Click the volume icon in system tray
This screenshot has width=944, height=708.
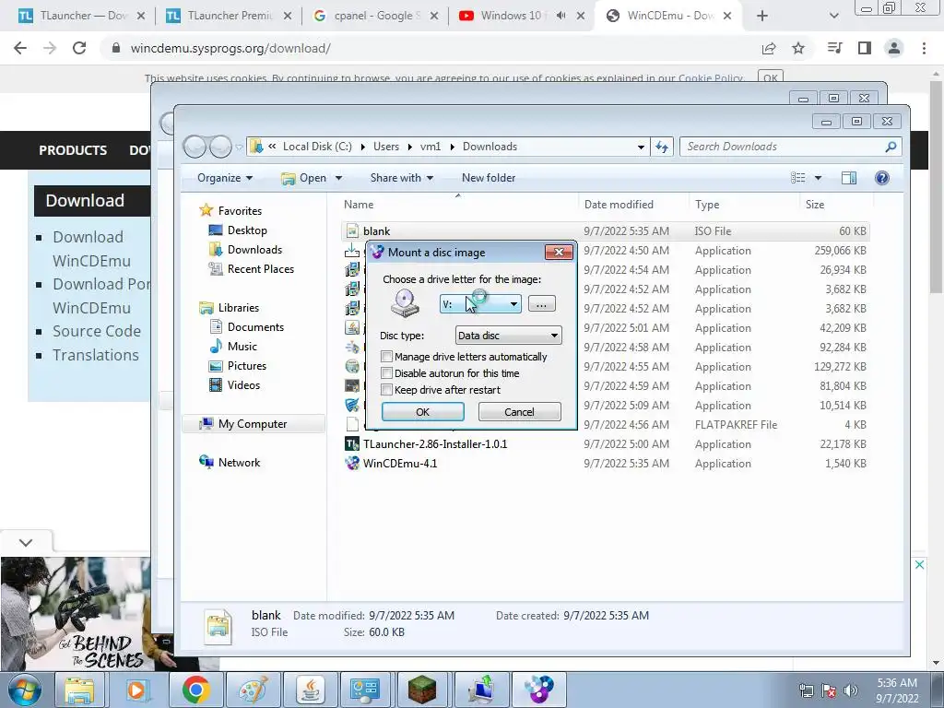pos(851,690)
